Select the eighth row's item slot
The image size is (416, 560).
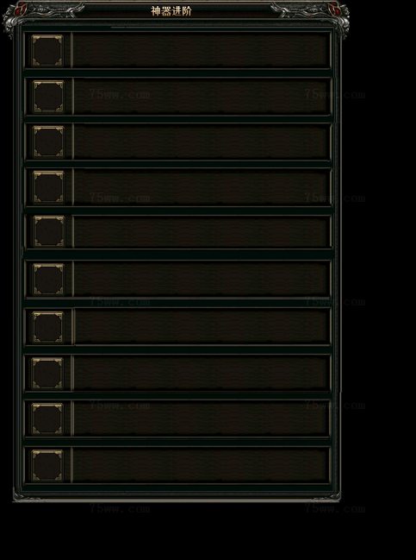pyautogui.click(x=47, y=374)
